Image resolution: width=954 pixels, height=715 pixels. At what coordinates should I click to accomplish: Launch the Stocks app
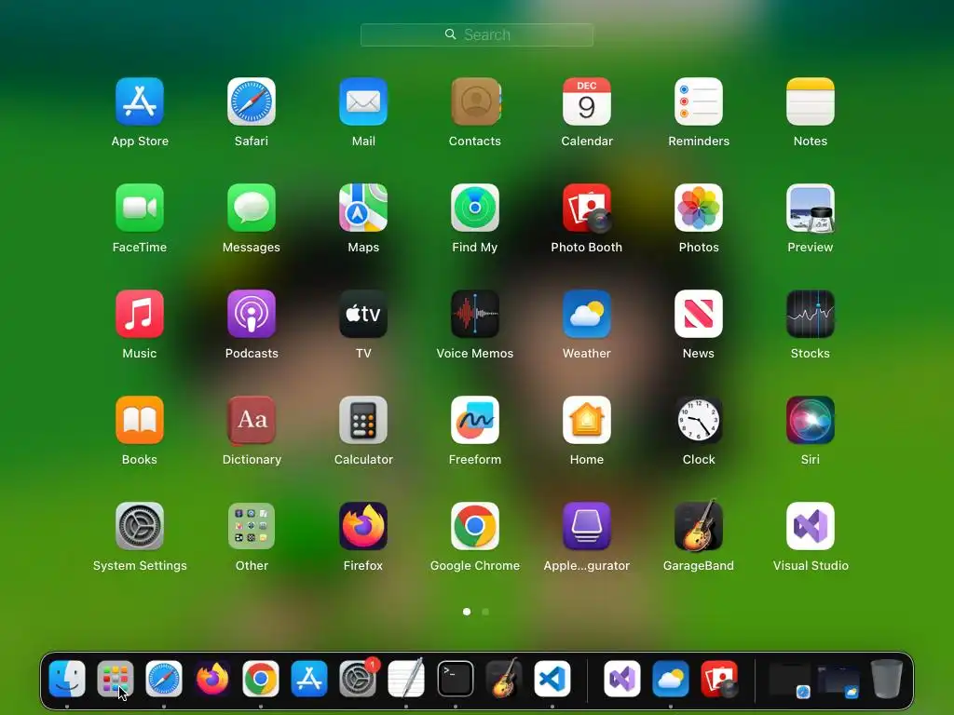[811, 314]
